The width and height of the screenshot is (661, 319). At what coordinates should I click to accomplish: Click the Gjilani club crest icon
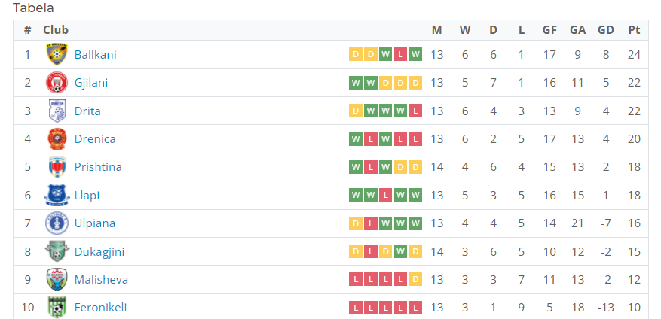tap(57, 83)
